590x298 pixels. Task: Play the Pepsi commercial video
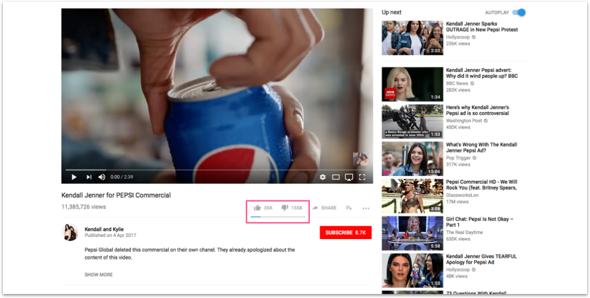point(74,177)
